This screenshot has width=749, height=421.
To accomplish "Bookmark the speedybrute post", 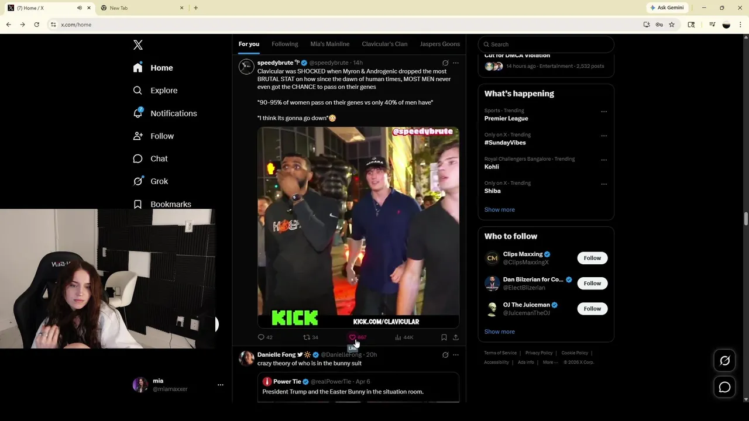I will [444, 337].
